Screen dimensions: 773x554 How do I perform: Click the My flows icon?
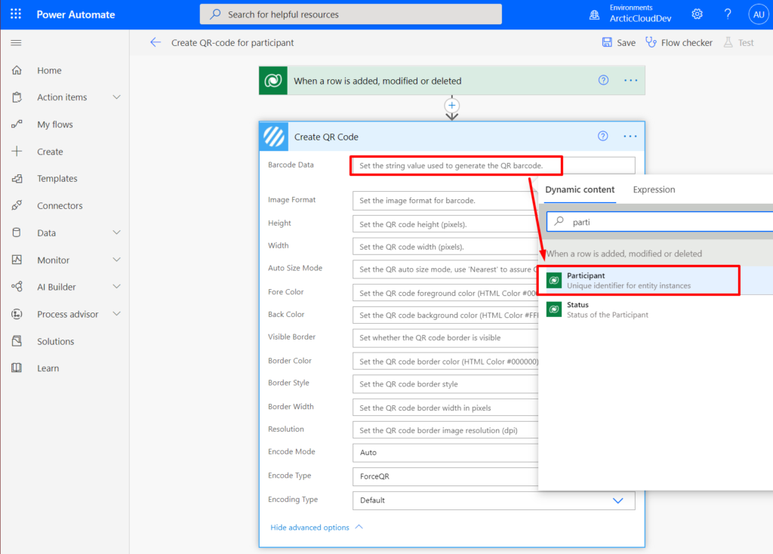(x=17, y=125)
